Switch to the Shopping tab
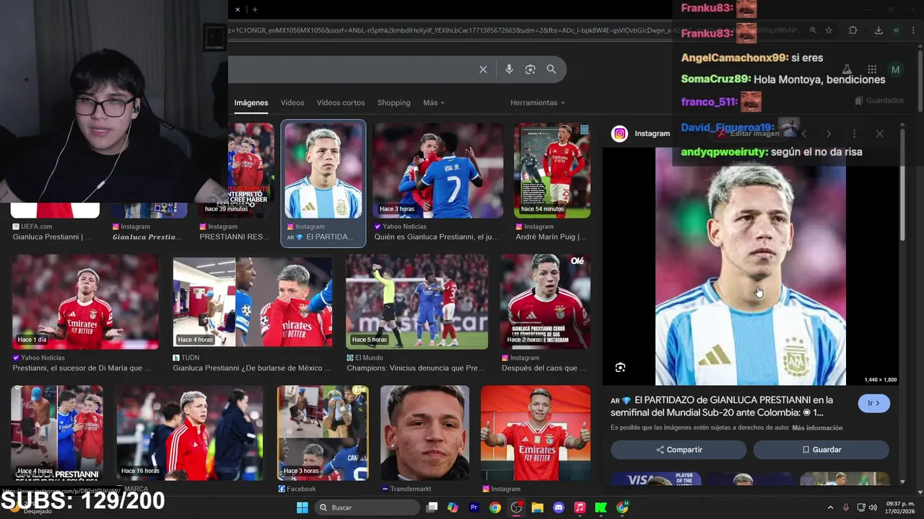The image size is (924, 519). pyautogui.click(x=394, y=102)
